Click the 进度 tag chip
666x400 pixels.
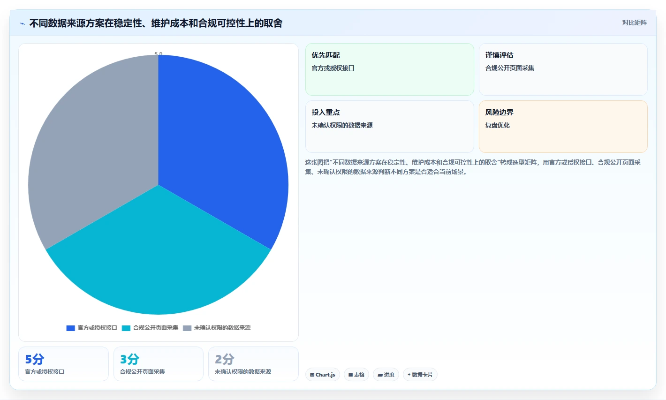(x=386, y=375)
